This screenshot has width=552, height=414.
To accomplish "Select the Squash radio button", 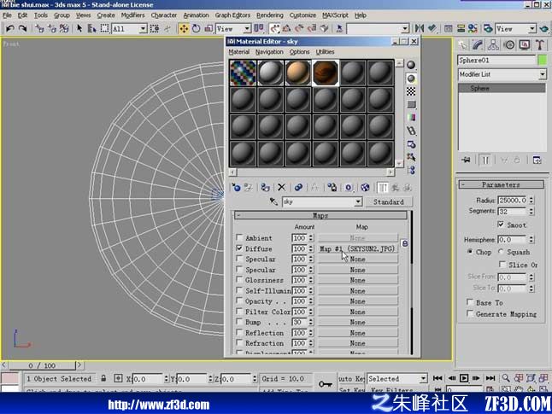I will pos(501,252).
